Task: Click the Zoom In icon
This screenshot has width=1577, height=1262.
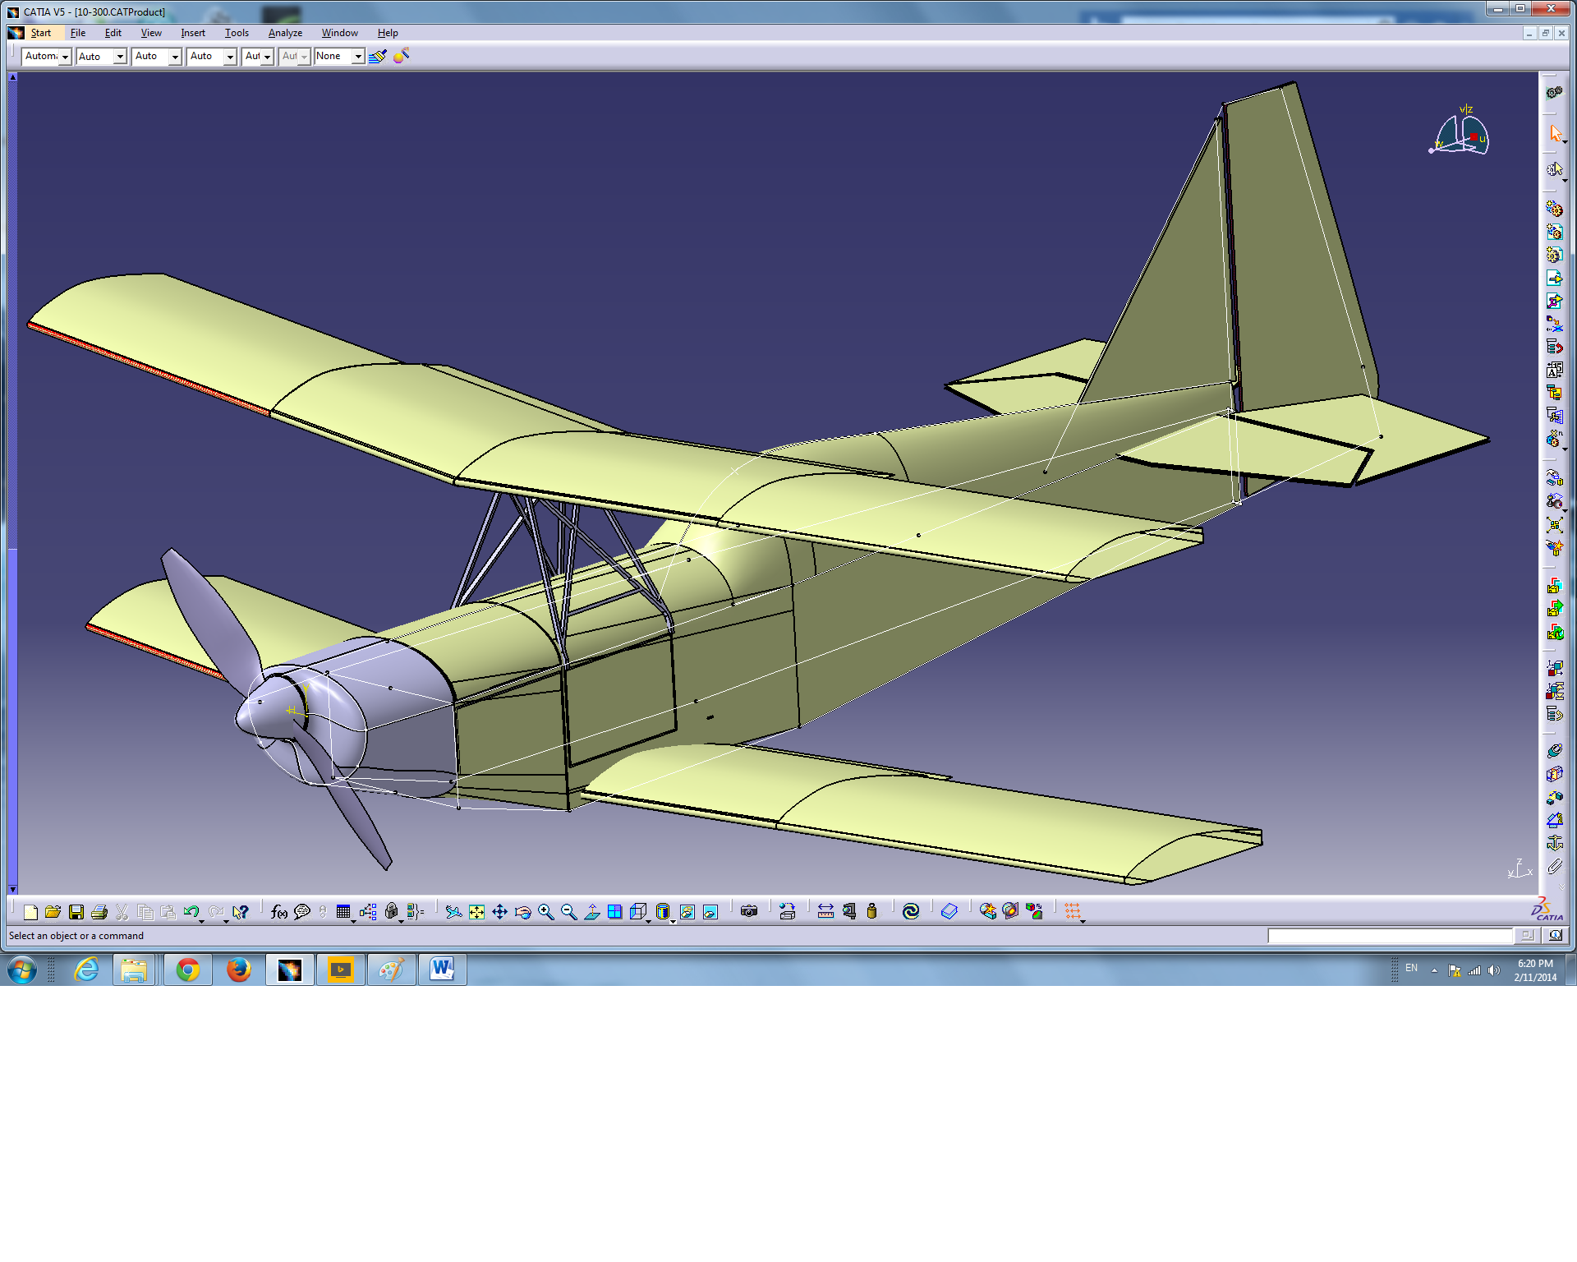Action: click(545, 911)
